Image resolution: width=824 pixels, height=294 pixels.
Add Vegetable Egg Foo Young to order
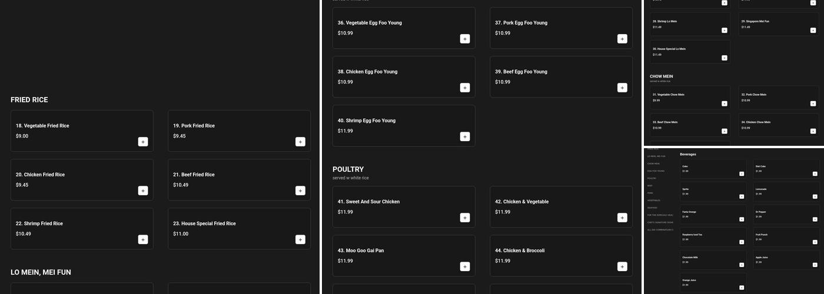point(465,39)
